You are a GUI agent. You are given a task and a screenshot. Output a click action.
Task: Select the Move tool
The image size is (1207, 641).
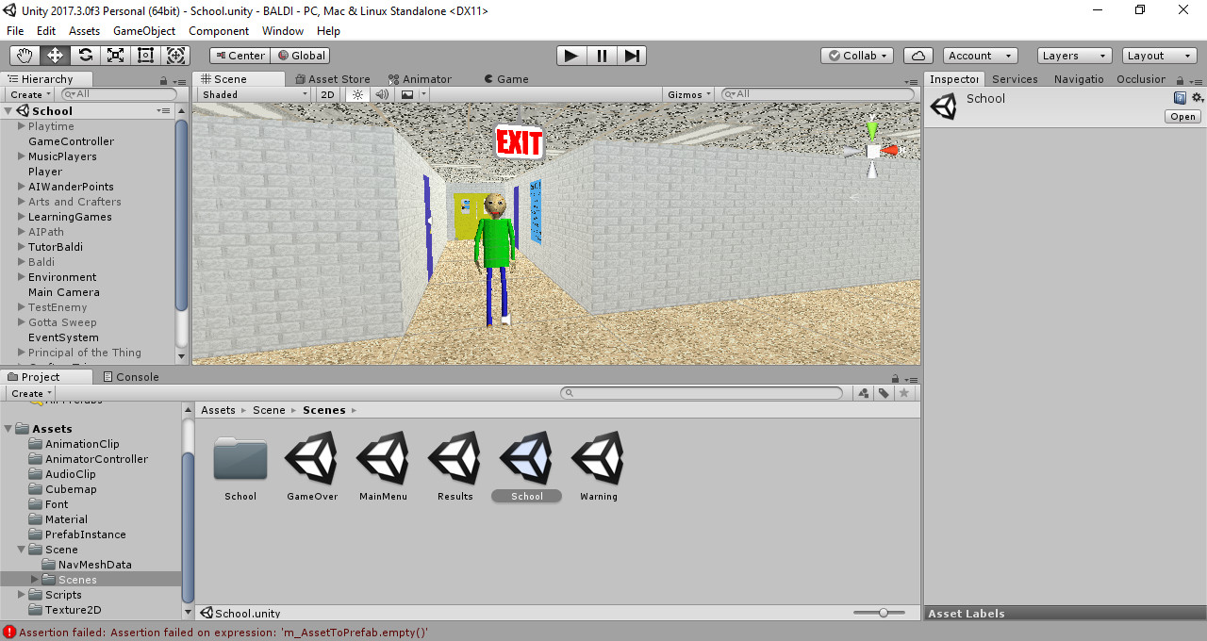click(x=54, y=55)
